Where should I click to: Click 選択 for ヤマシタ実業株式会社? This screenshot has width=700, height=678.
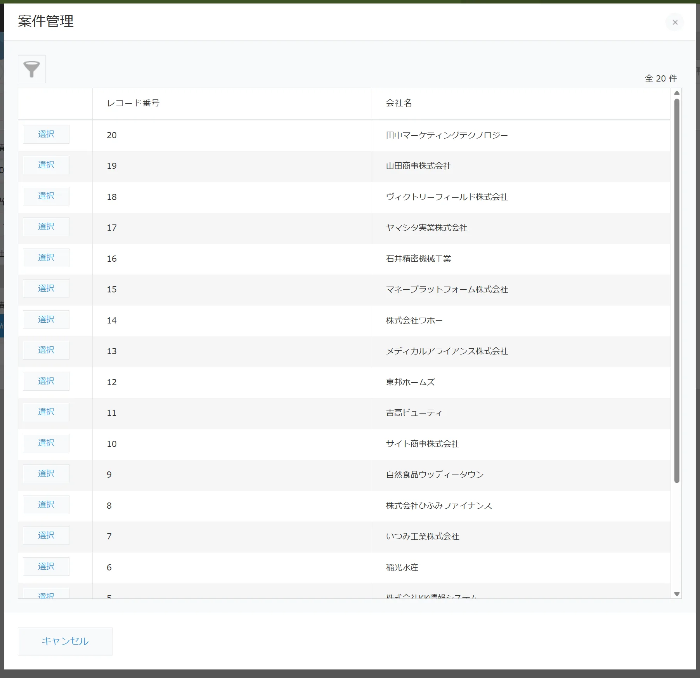coord(46,227)
